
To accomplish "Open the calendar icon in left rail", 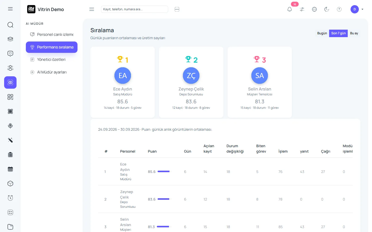I will pos(10,169).
